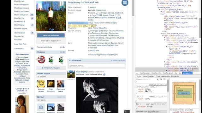
Task: Select #profile_short in the breadcrumb bar
Action: (x=168, y=73)
